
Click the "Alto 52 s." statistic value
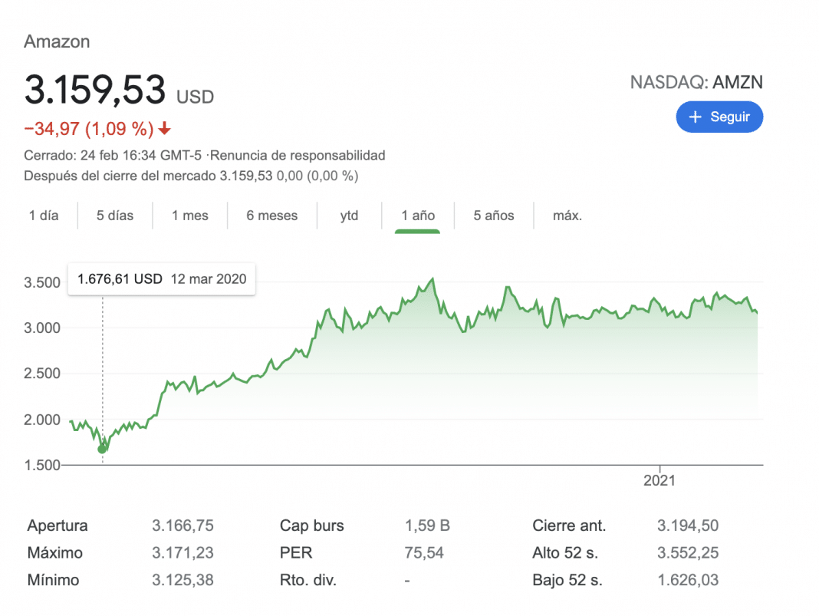click(688, 552)
